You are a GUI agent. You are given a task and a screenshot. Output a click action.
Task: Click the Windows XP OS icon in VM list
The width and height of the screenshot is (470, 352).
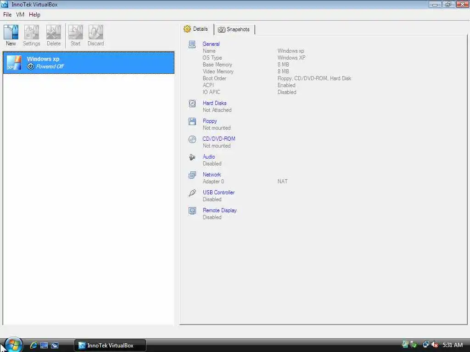14,63
